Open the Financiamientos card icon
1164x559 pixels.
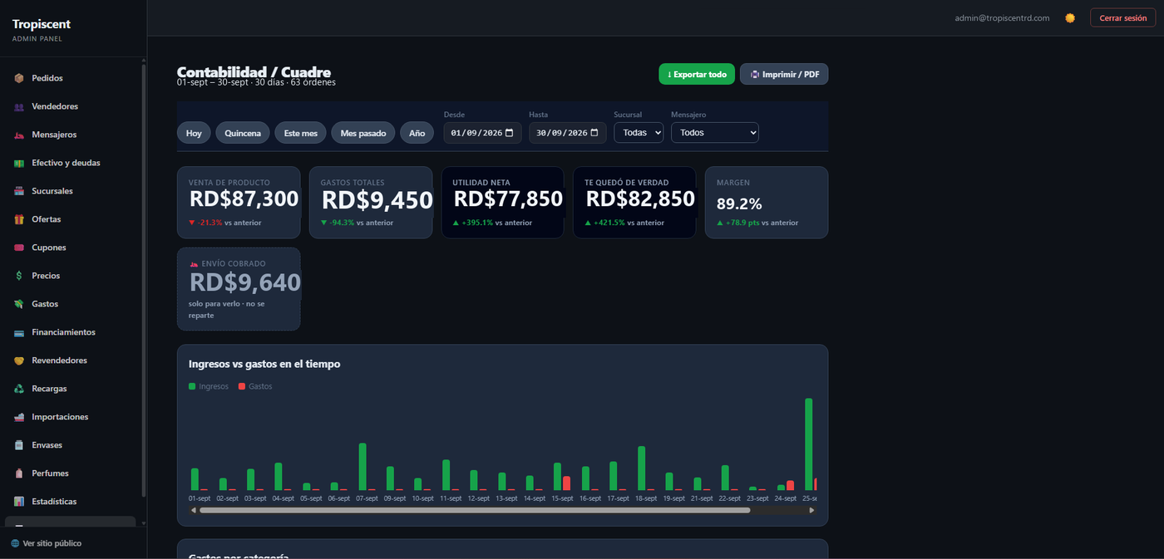(x=19, y=332)
